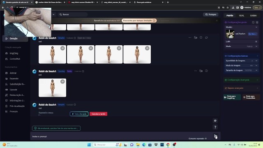
Task: Open more options for the Expira generation row
Action: click(x=190, y=37)
